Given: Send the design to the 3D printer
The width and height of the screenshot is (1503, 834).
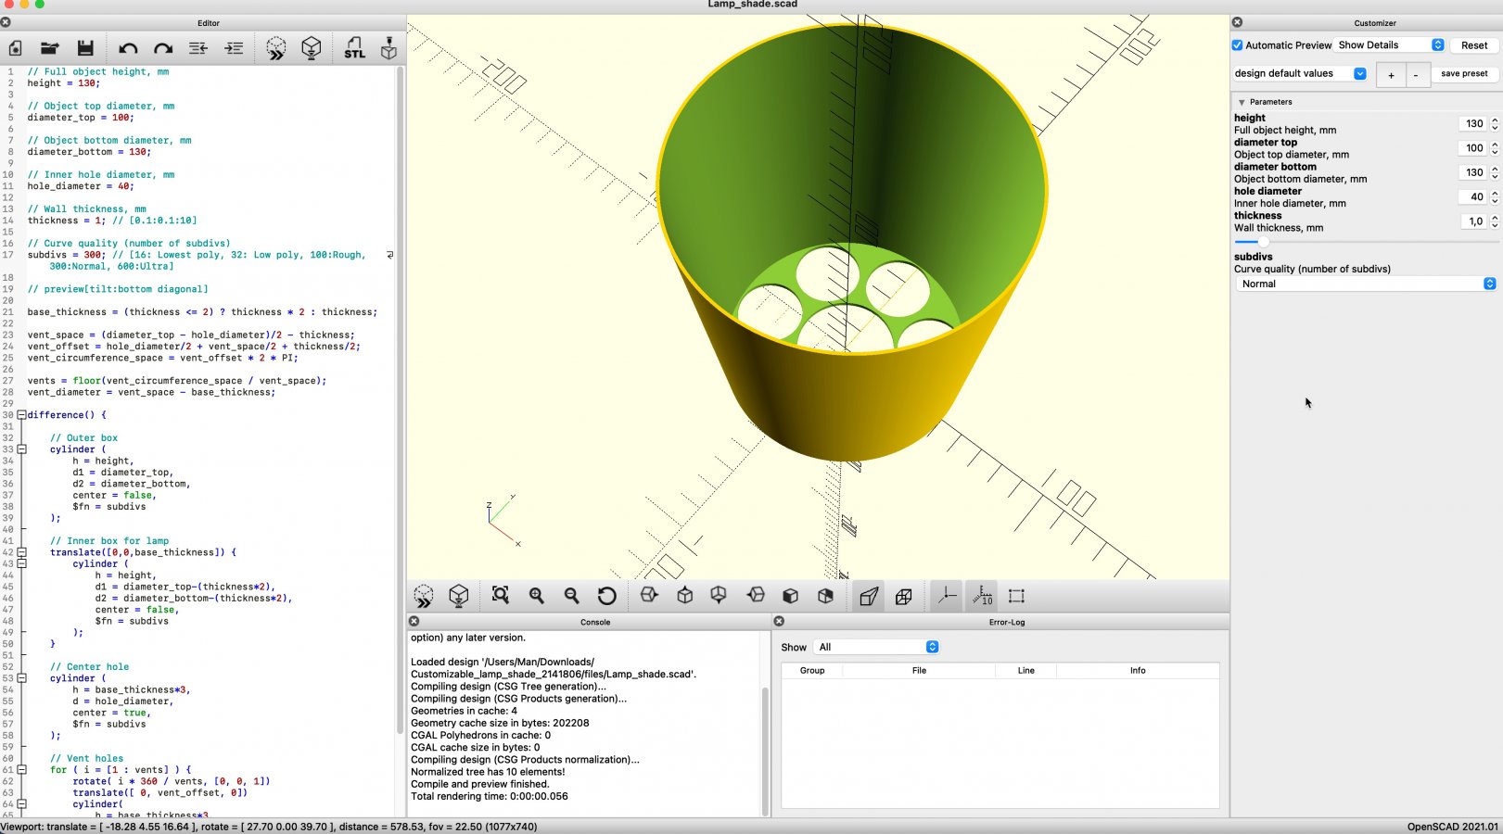Looking at the screenshot, I should [388, 48].
